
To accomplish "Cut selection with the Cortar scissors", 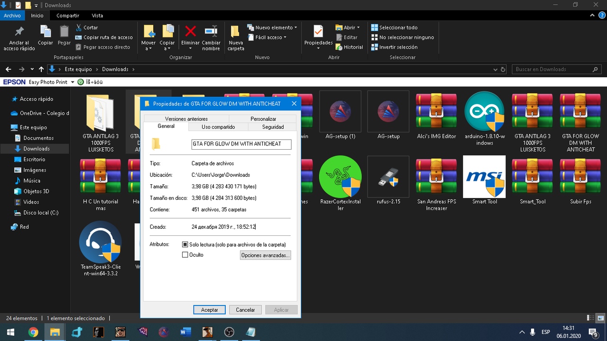I will (87, 27).
